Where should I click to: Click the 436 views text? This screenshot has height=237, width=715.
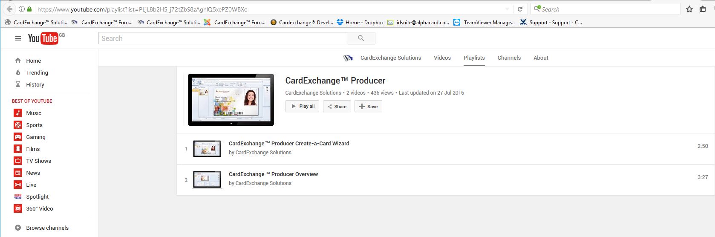tap(382, 92)
